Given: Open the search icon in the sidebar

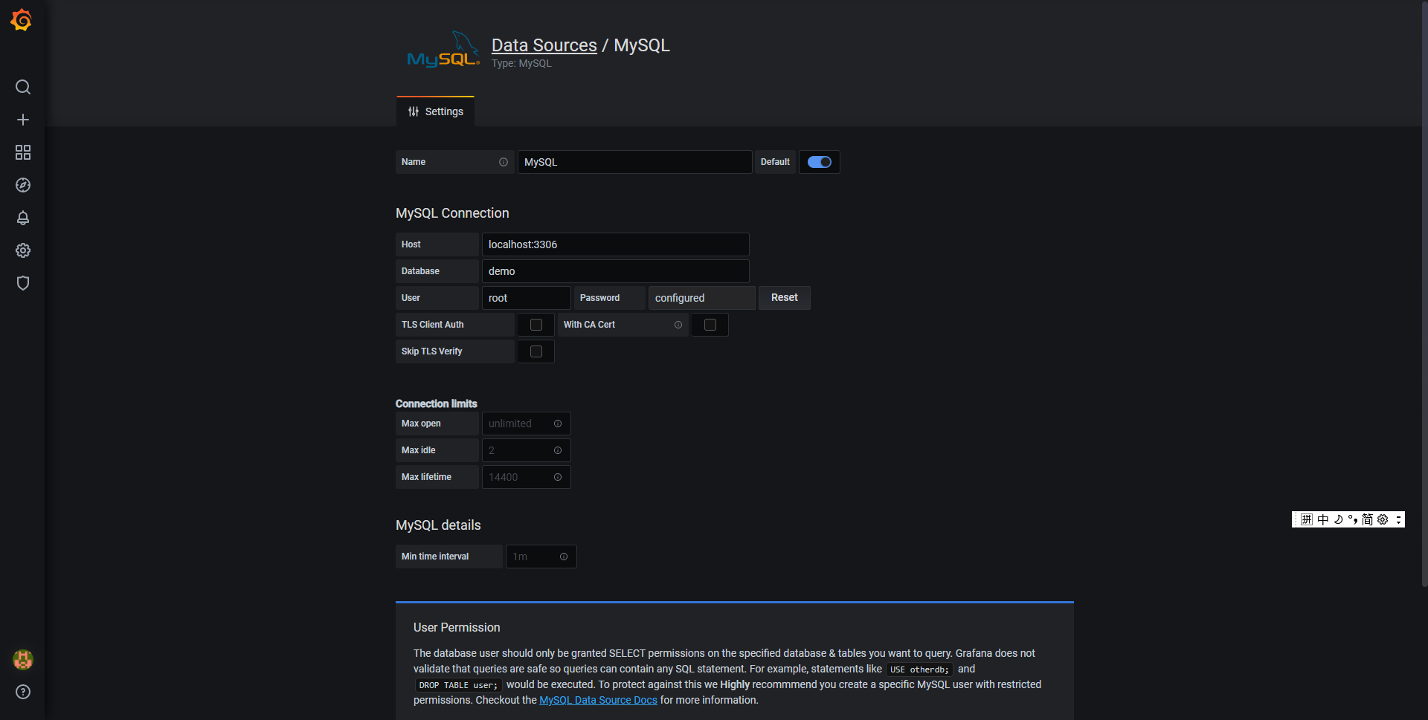Looking at the screenshot, I should 23,87.
